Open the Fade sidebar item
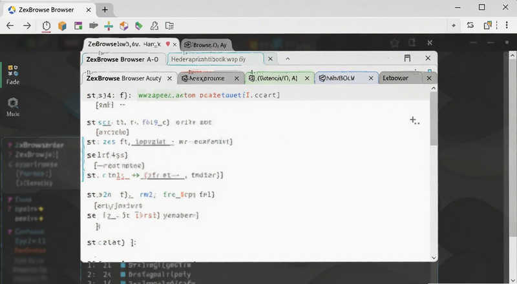The height and width of the screenshot is (284, 517). pos(13,75)
